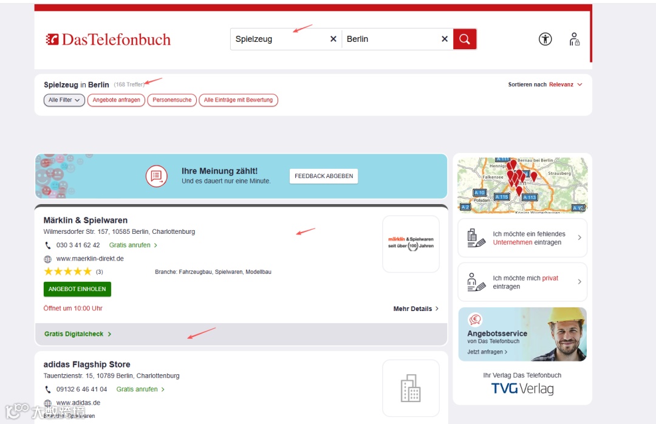Click the adidas building placeholder thumbnail
The height and width of the screenshot is (424, 656).
coord(411,388)
